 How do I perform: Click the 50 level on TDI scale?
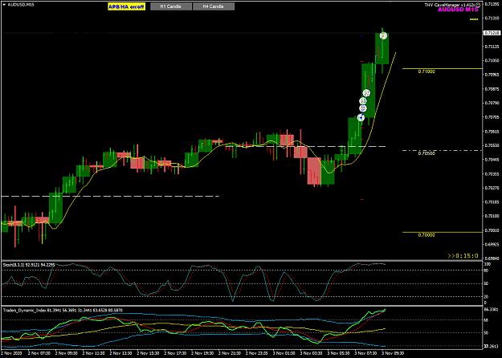[x=486, y=333]
